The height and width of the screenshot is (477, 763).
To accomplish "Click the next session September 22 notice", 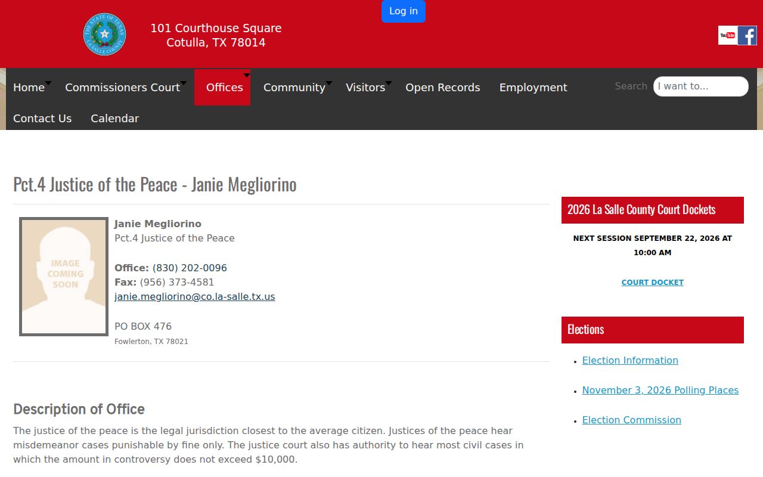I will pyautogui.click(x=652, y=245).
